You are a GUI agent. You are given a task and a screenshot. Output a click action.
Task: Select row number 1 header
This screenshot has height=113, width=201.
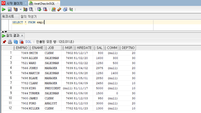tap(7, 53)
